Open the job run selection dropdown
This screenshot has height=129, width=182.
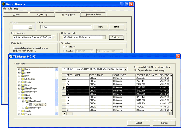(x=126, y=69)
